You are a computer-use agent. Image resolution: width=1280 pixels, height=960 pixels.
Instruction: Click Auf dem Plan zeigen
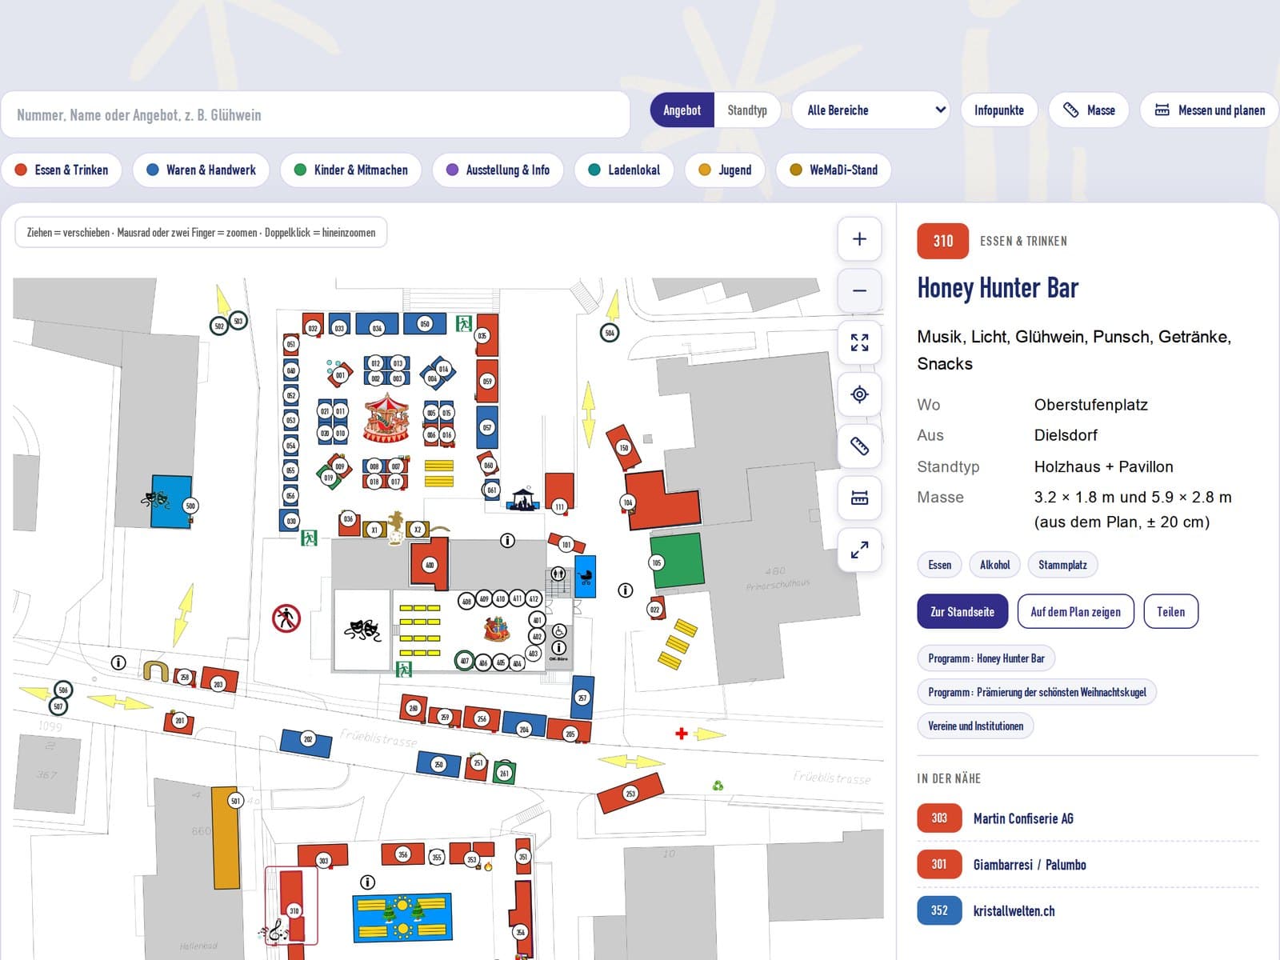point(1075,611)
